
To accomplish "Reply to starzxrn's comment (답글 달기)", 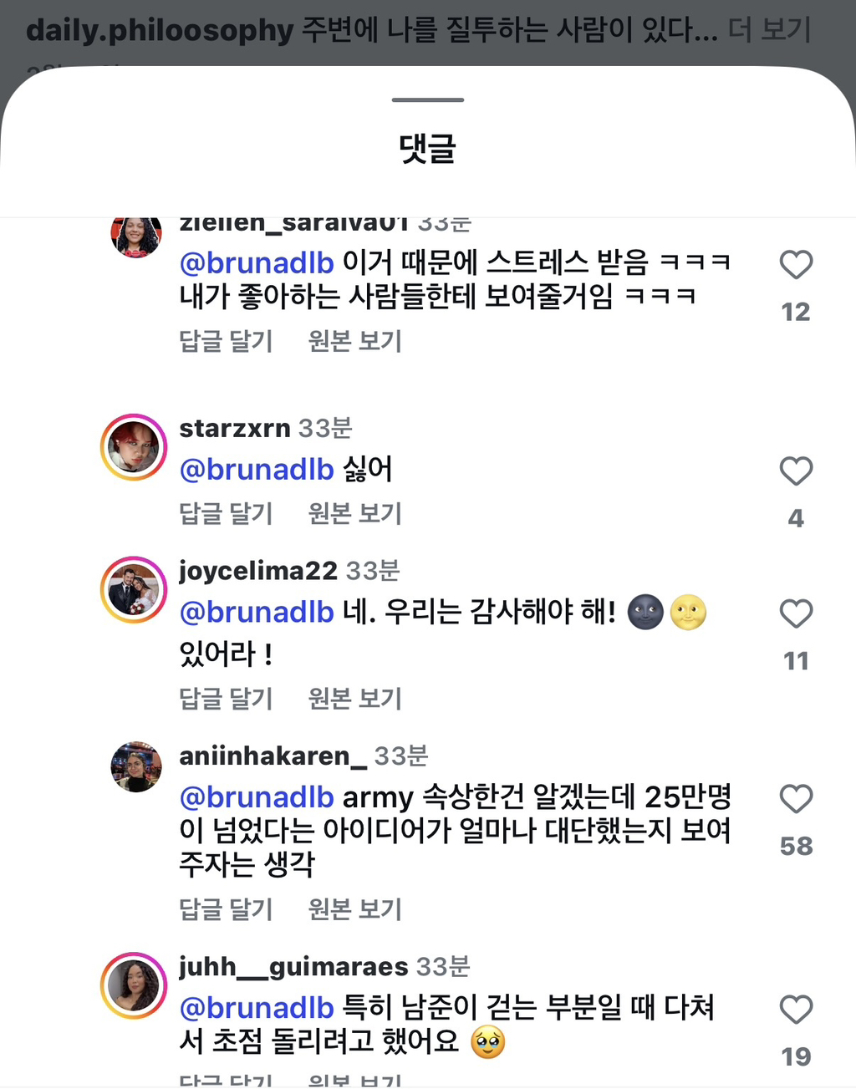I will click(227, 513).
